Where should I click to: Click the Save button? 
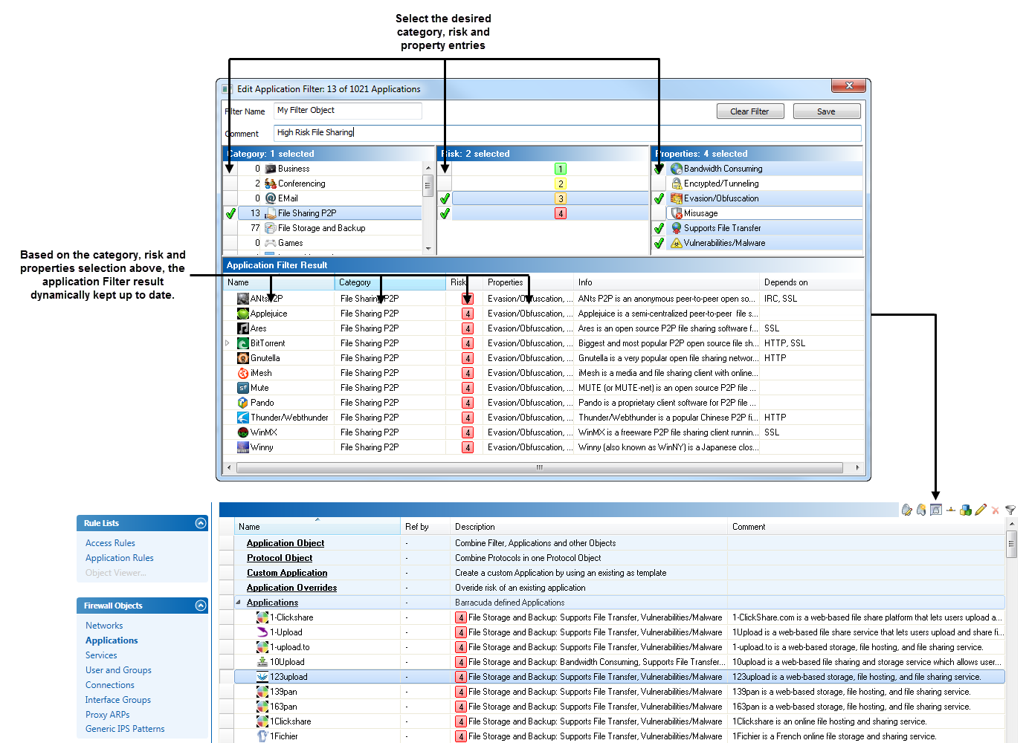click(x=826, y=111)
